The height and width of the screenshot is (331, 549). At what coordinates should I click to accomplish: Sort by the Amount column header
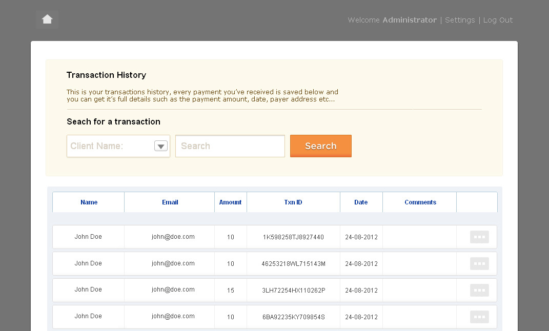point(230,202)
